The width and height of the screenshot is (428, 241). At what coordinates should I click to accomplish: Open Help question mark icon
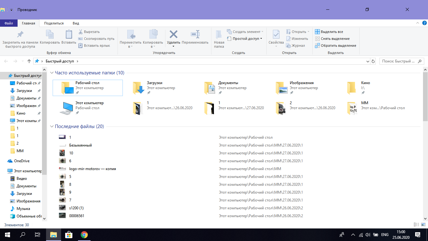[x=424, y=23]
